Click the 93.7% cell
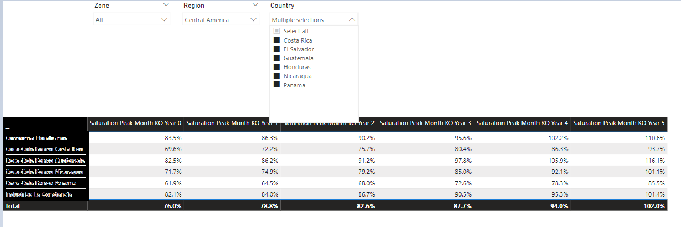The image size is (681, 227). pos(619,149)
